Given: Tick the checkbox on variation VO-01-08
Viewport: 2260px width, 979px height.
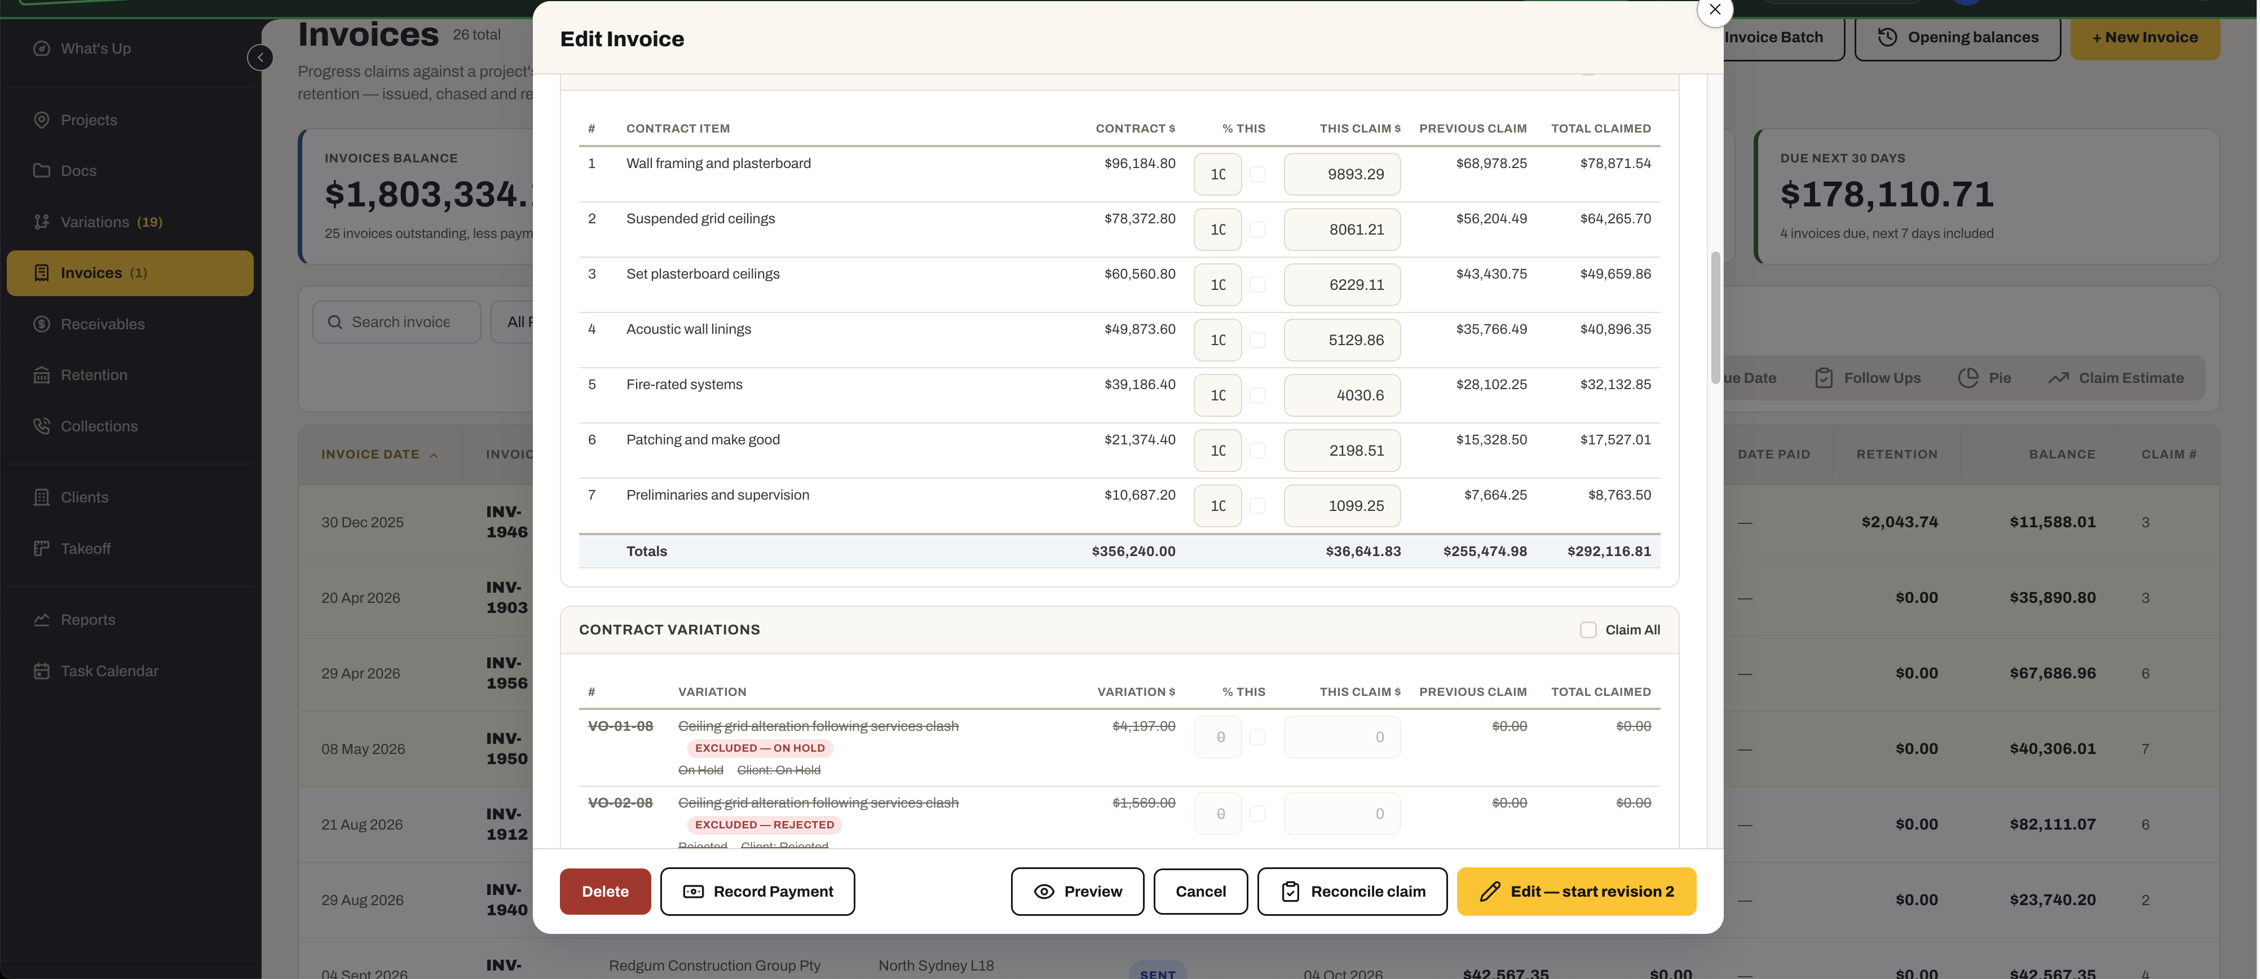Looking at the screenshot, I should [1257, 738].
